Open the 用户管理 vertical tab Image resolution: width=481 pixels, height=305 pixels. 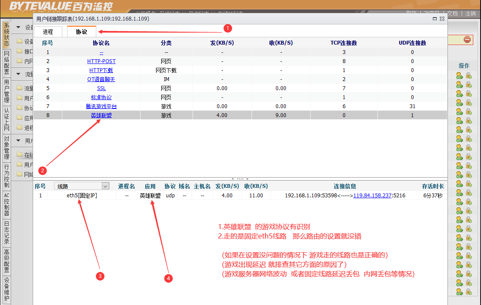6,91
